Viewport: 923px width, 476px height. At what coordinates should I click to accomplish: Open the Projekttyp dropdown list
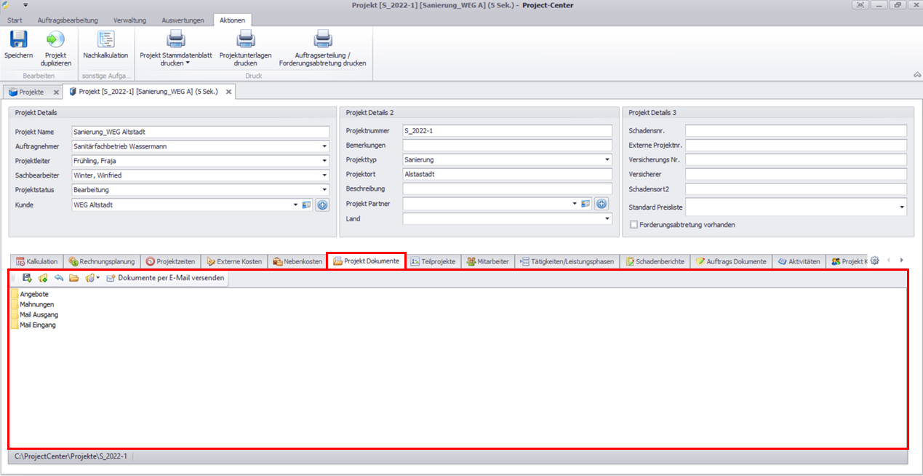pos(607,160)
